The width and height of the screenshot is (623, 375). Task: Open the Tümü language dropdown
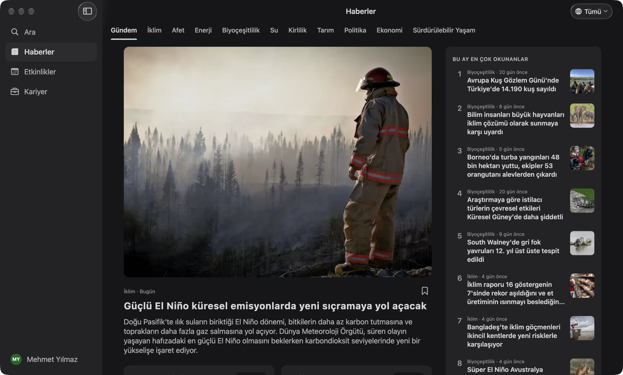tap(591, 12)
